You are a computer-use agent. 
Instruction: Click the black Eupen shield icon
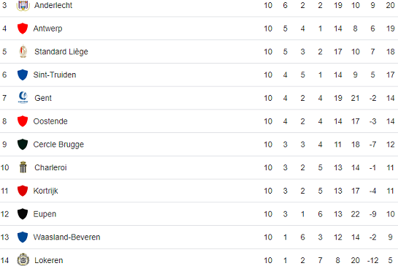coord(23,213)
